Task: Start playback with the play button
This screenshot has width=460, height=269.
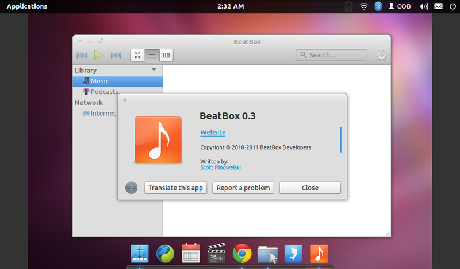Action: pyautogui.click(x=98, y=55)
